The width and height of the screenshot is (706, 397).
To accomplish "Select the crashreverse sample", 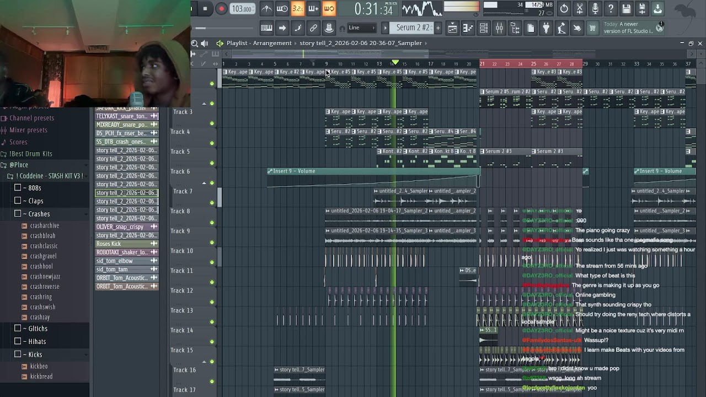I will [x=44, y=287].
